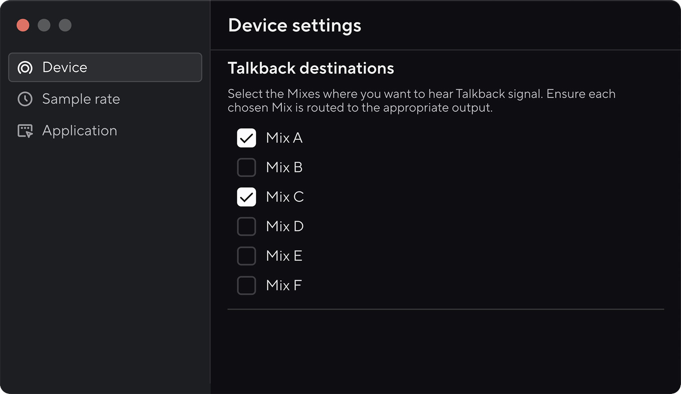681x394 pixels.
Task: Click the Sample rate clock icon
Action: click(x=25, y=99)
